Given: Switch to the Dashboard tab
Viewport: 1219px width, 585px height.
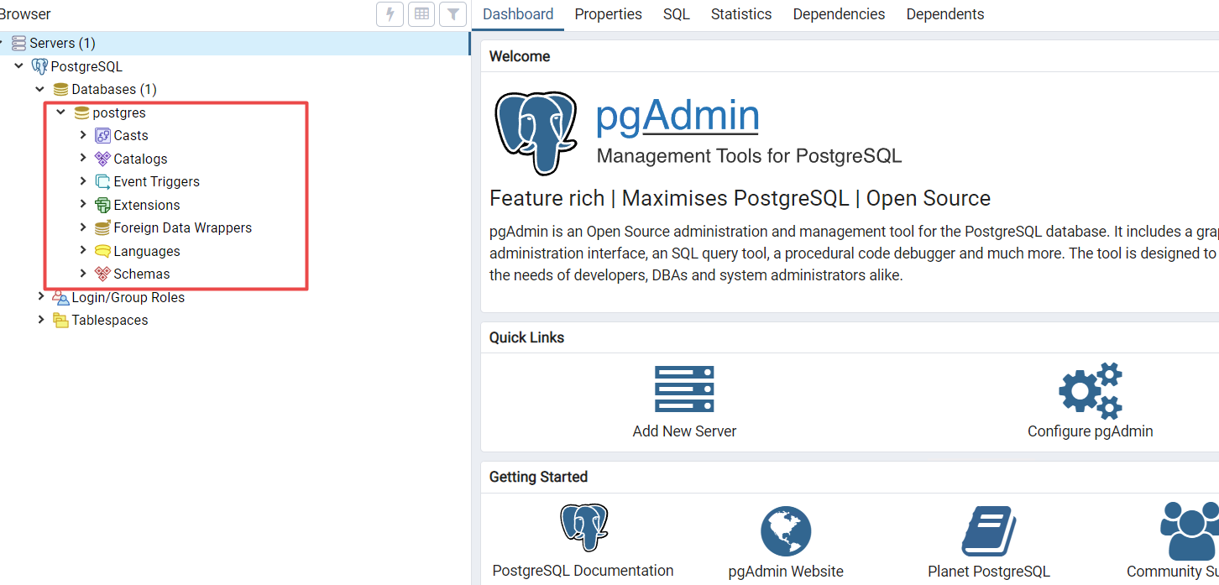Looking at the screenshot, I should [518, 14].
